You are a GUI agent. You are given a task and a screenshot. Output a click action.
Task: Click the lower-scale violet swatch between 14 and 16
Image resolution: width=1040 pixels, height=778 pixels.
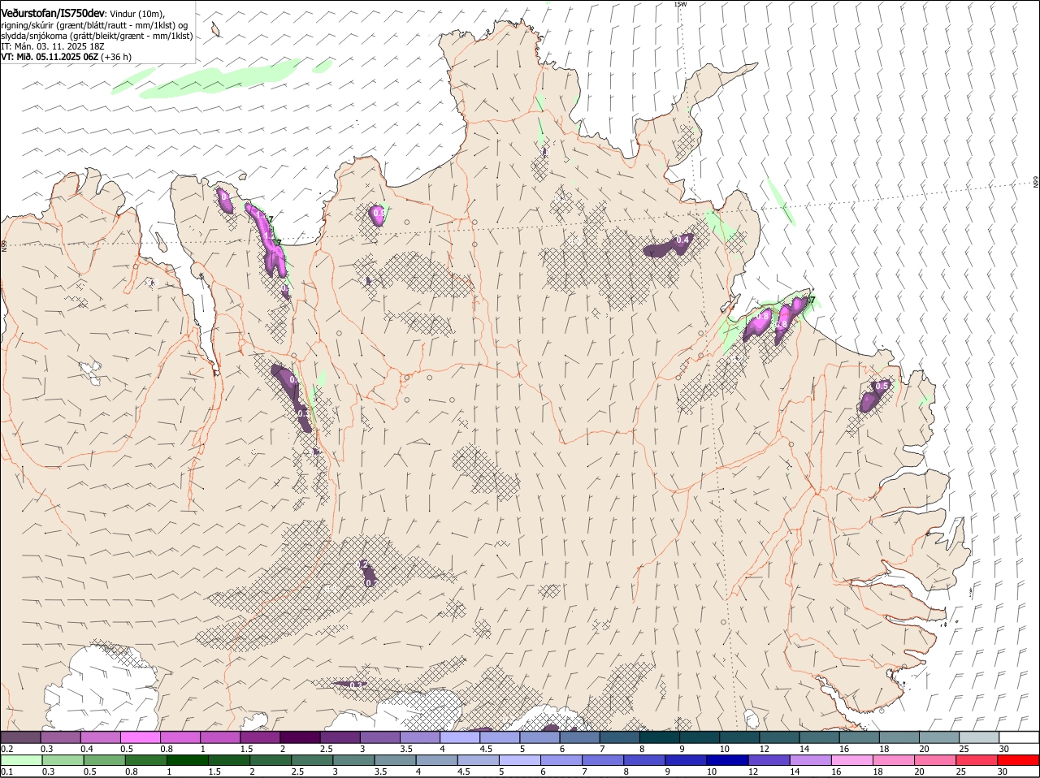coord(810,761)
